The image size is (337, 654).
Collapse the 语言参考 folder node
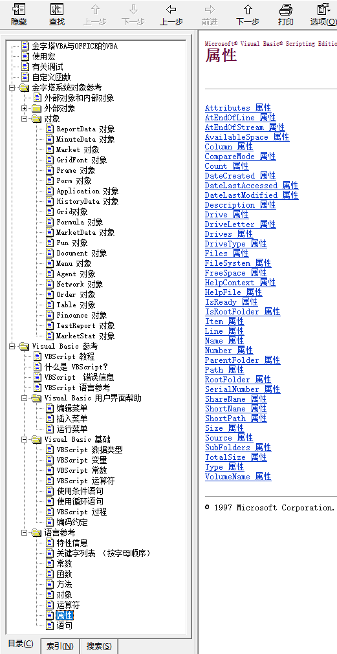(24, 532)
